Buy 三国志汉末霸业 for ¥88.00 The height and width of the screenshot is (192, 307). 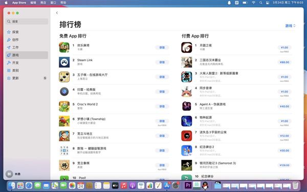(x=284, y=62)
